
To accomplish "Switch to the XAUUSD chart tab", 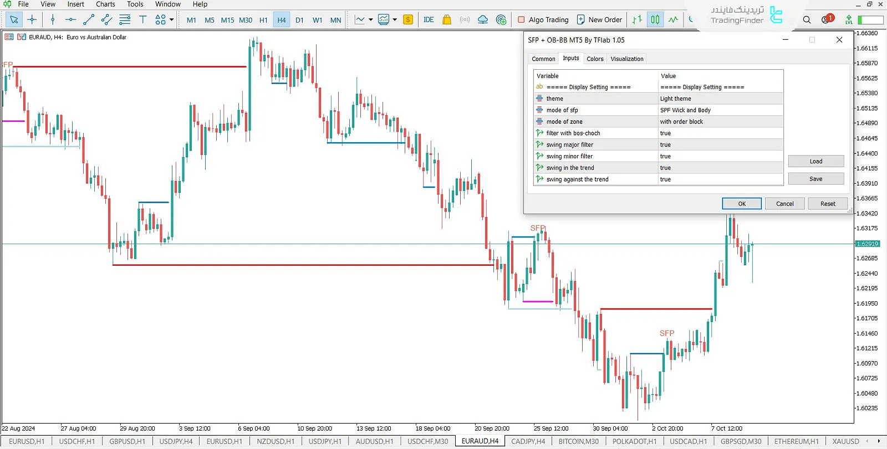I will pos(845,441).
